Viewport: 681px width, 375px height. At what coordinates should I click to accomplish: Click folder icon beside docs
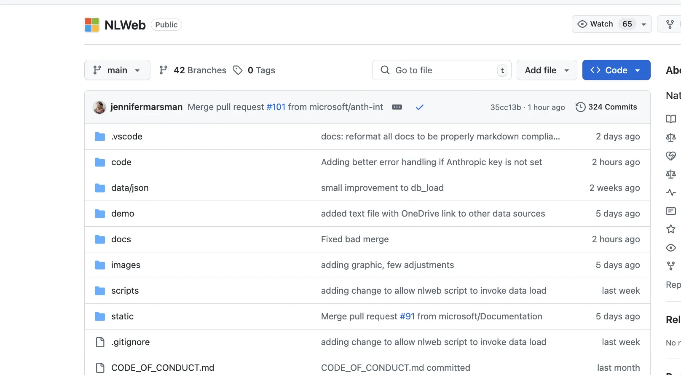click(x=100, y=239)
